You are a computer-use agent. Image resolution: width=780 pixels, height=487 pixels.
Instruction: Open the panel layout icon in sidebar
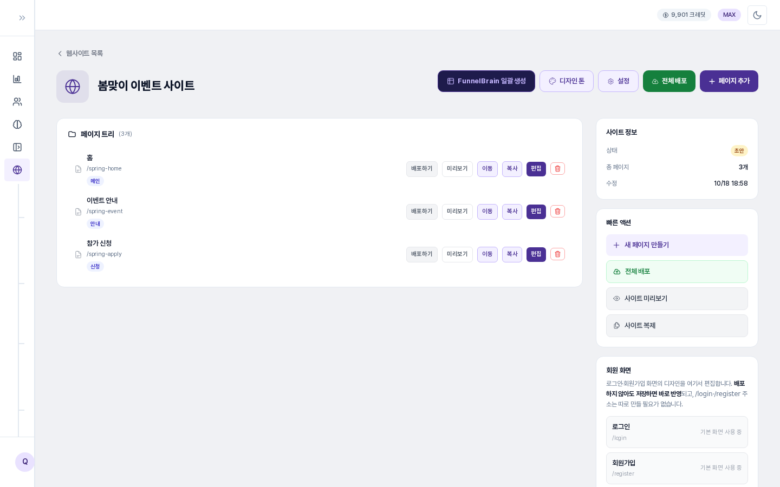click(x=17, y=147)
